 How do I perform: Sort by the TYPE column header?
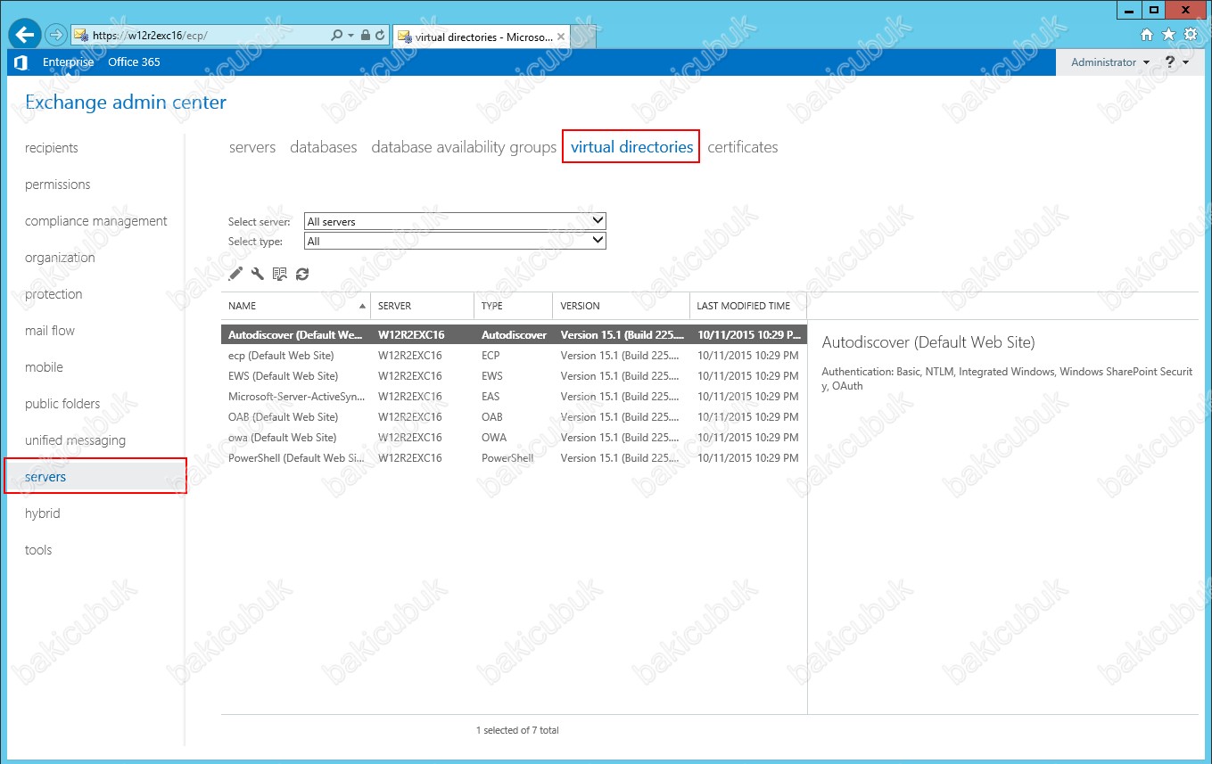click(x=513, y=306)
